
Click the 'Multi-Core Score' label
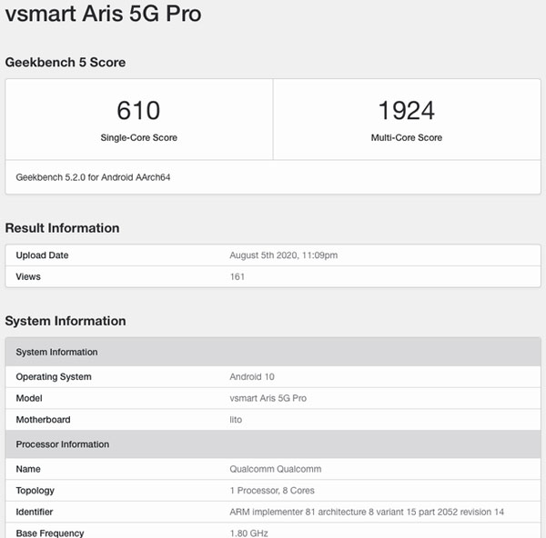click(407, 137)
